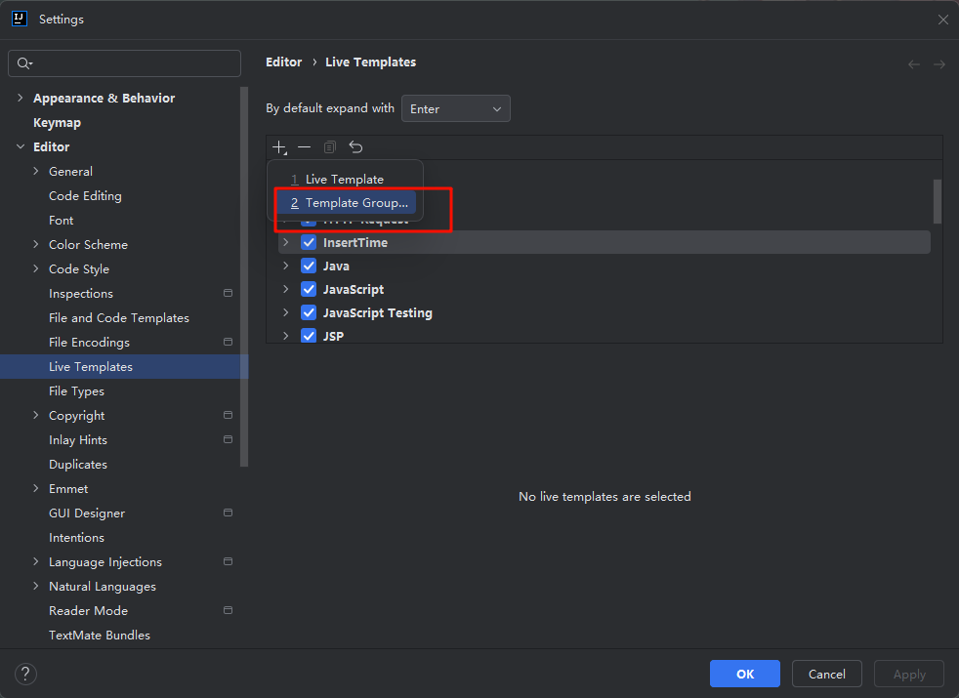
Task: Click the search magnifier icon in settings
Action: (x=24, y=63)
